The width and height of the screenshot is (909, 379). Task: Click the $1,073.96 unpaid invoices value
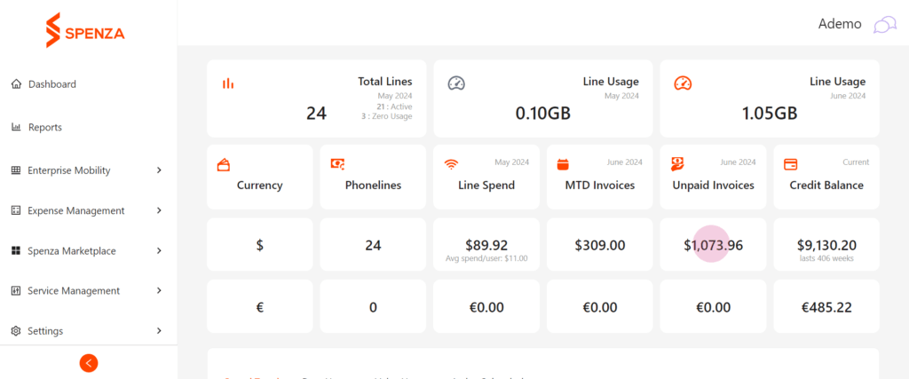click(x=713, y=245)
